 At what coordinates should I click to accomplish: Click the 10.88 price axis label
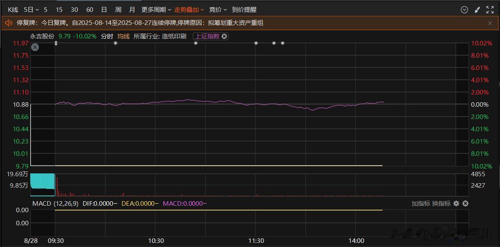[21, 105]
